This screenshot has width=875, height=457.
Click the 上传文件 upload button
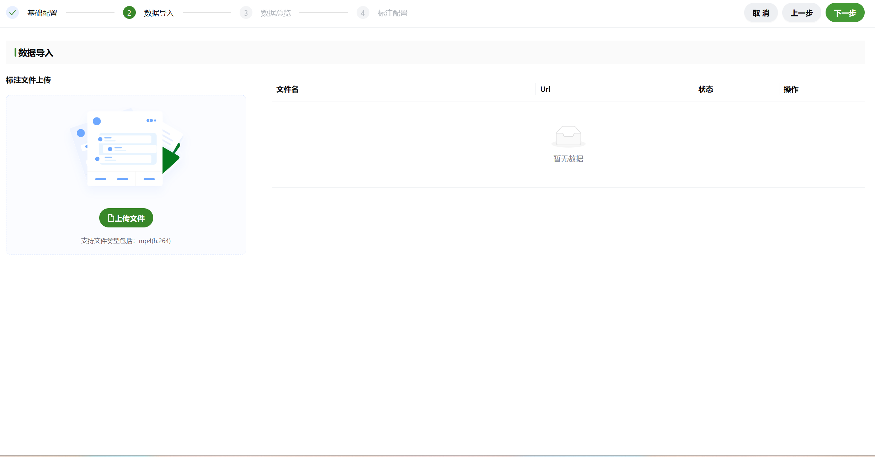tap(126, 218)
